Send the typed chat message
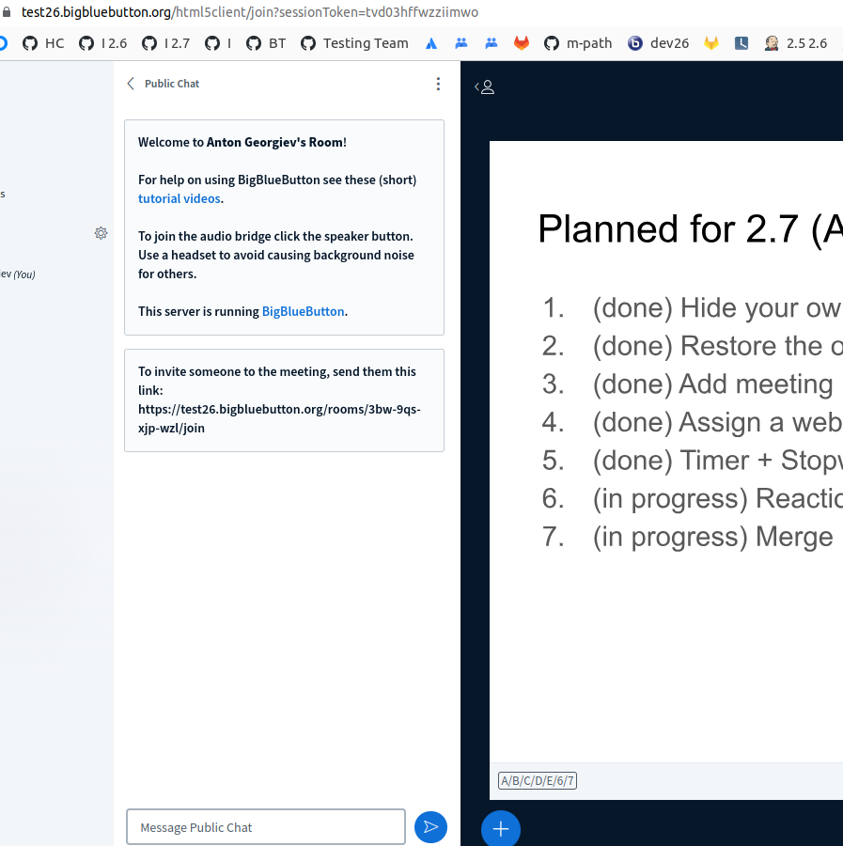 430,827
